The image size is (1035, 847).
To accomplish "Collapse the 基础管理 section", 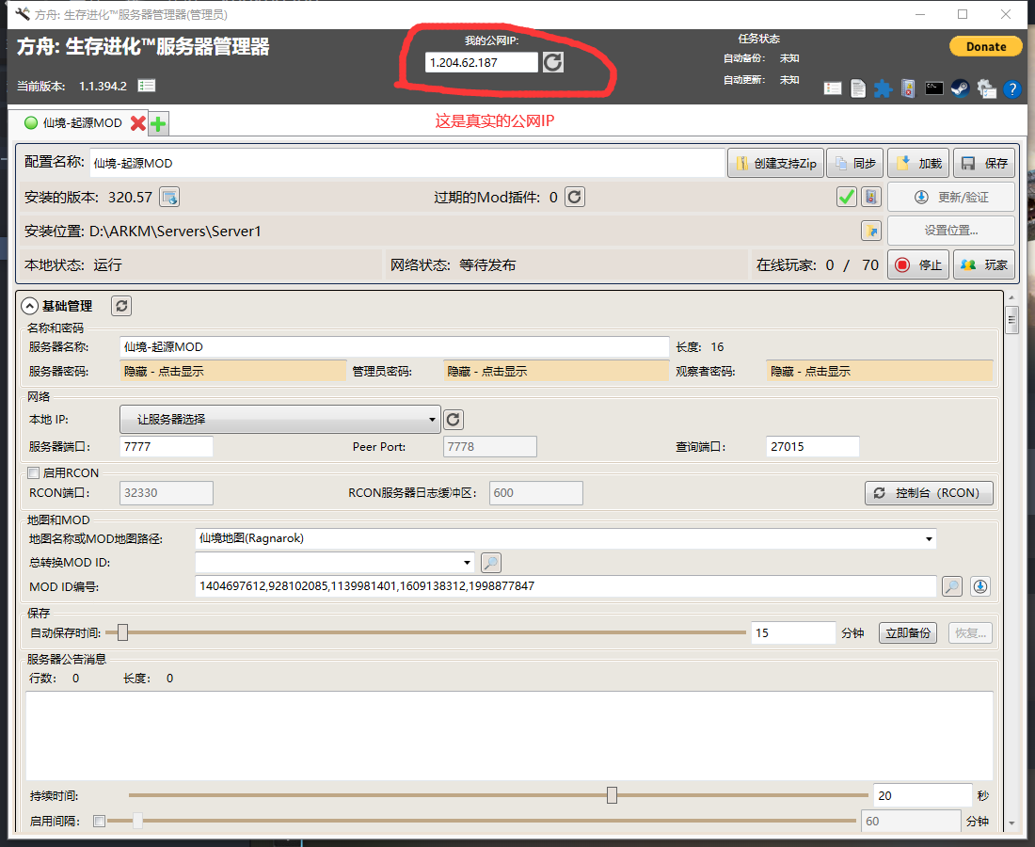I will pos(30,306).
